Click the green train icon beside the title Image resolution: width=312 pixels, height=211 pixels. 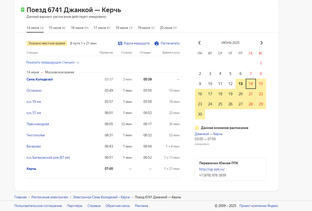[x=23, y=10]
